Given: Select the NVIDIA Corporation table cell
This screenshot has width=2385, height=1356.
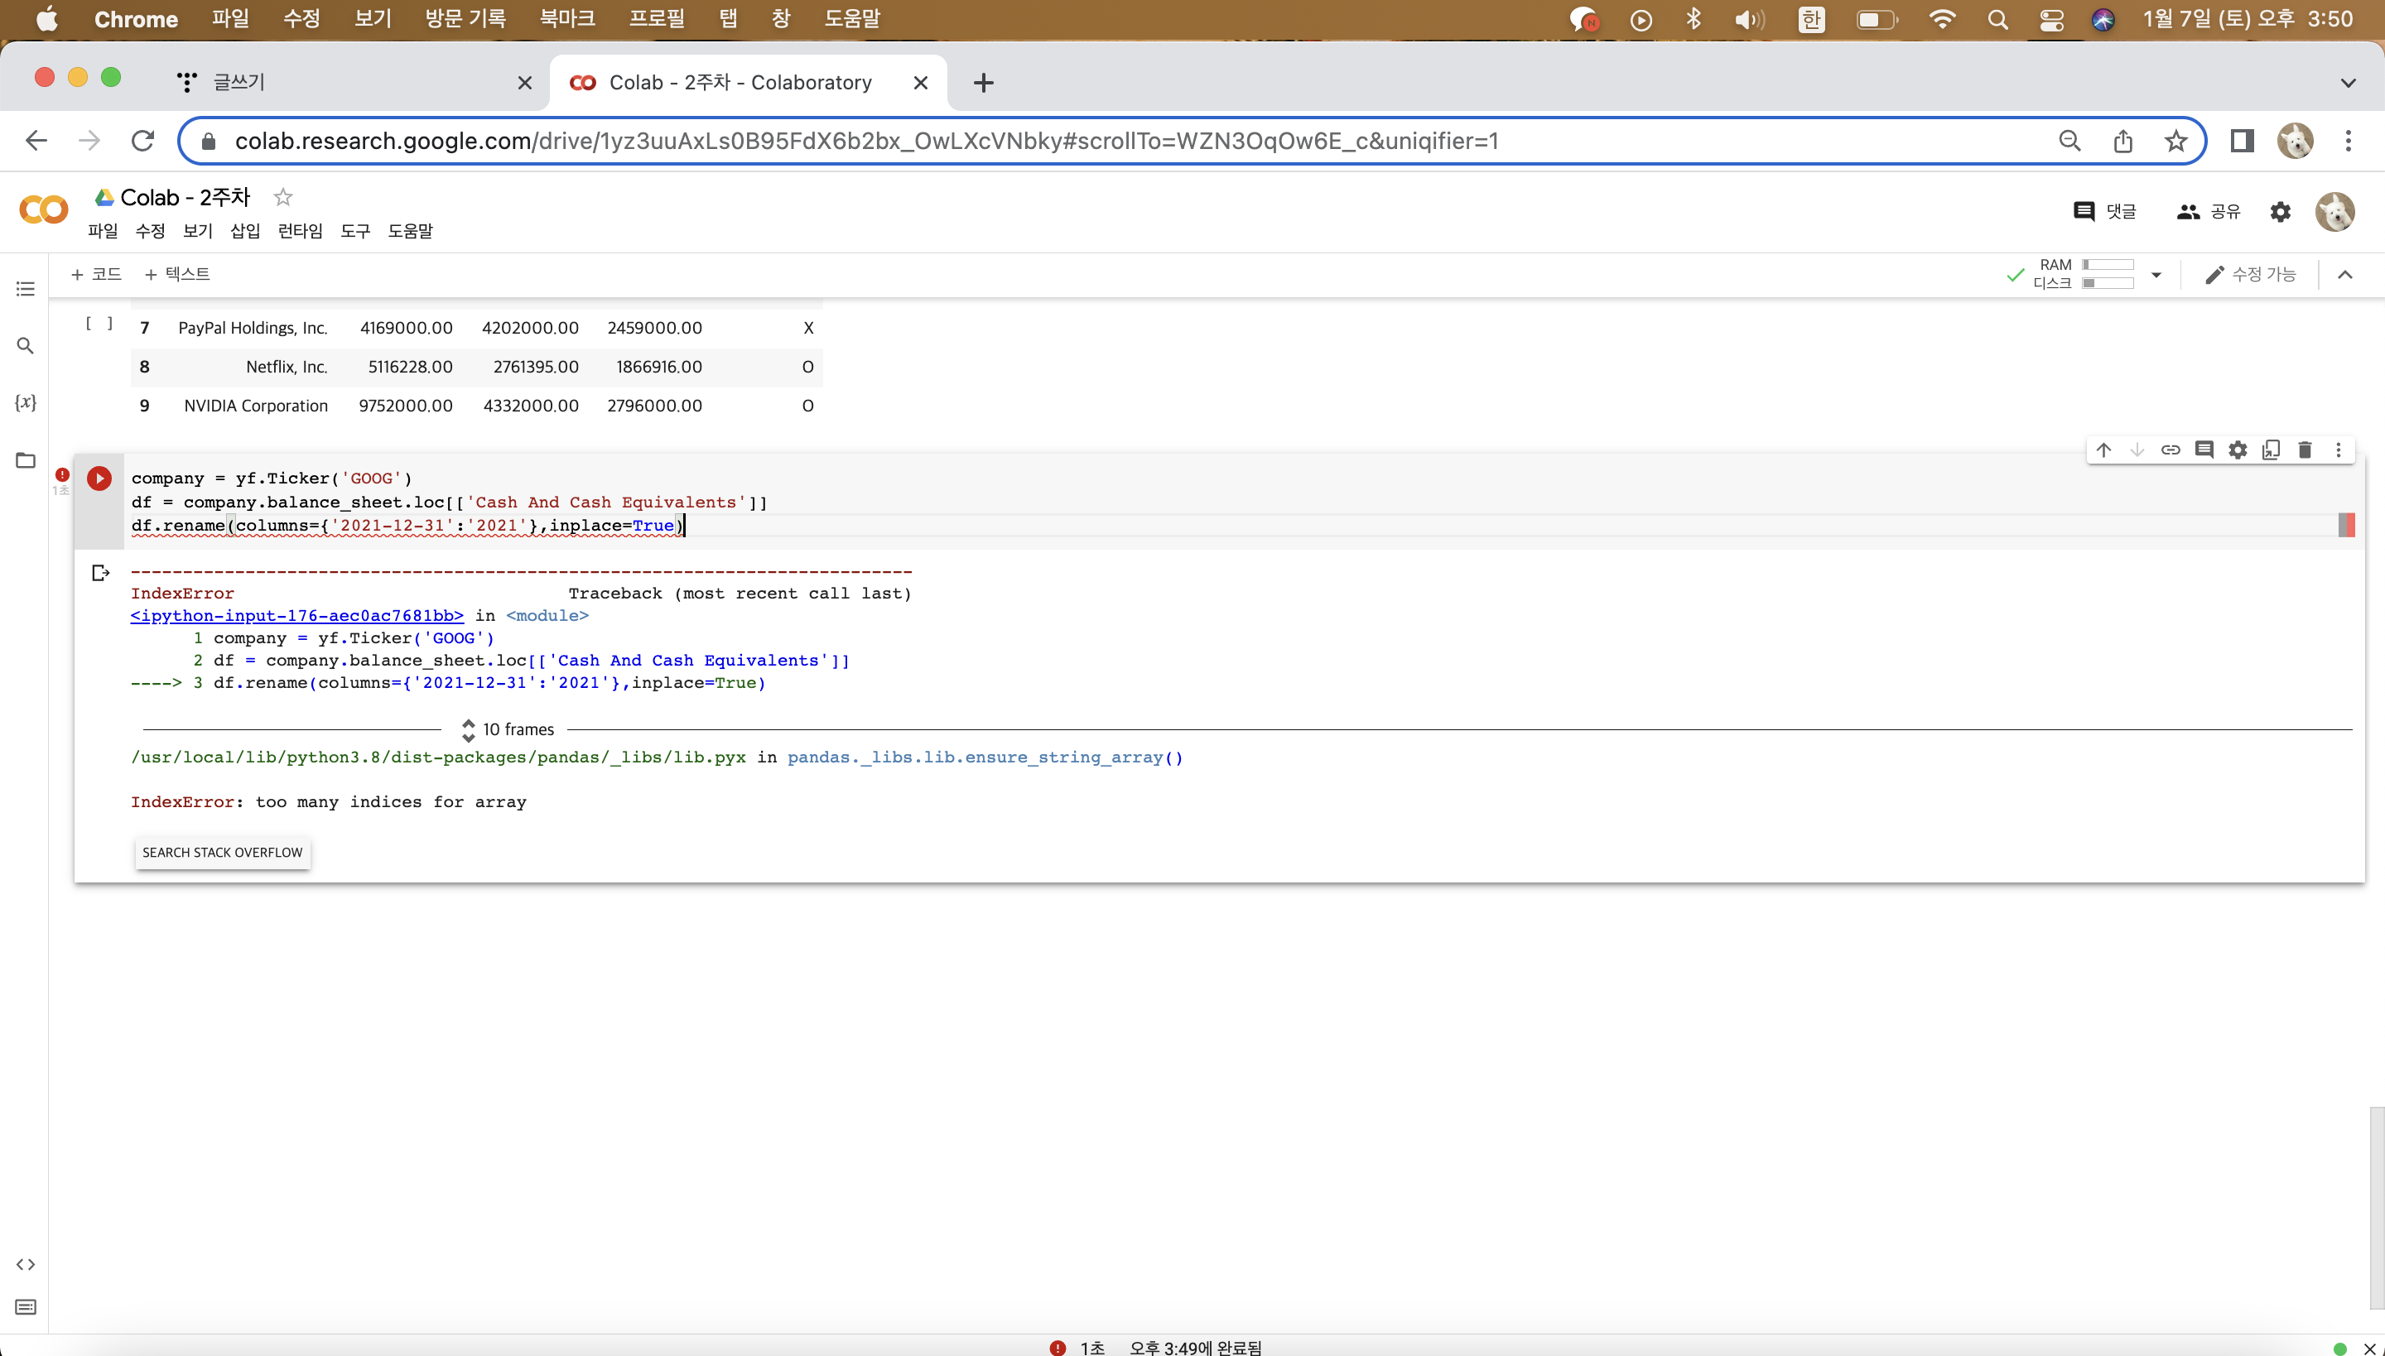Looking at the screenshot, I should [256, 406].
